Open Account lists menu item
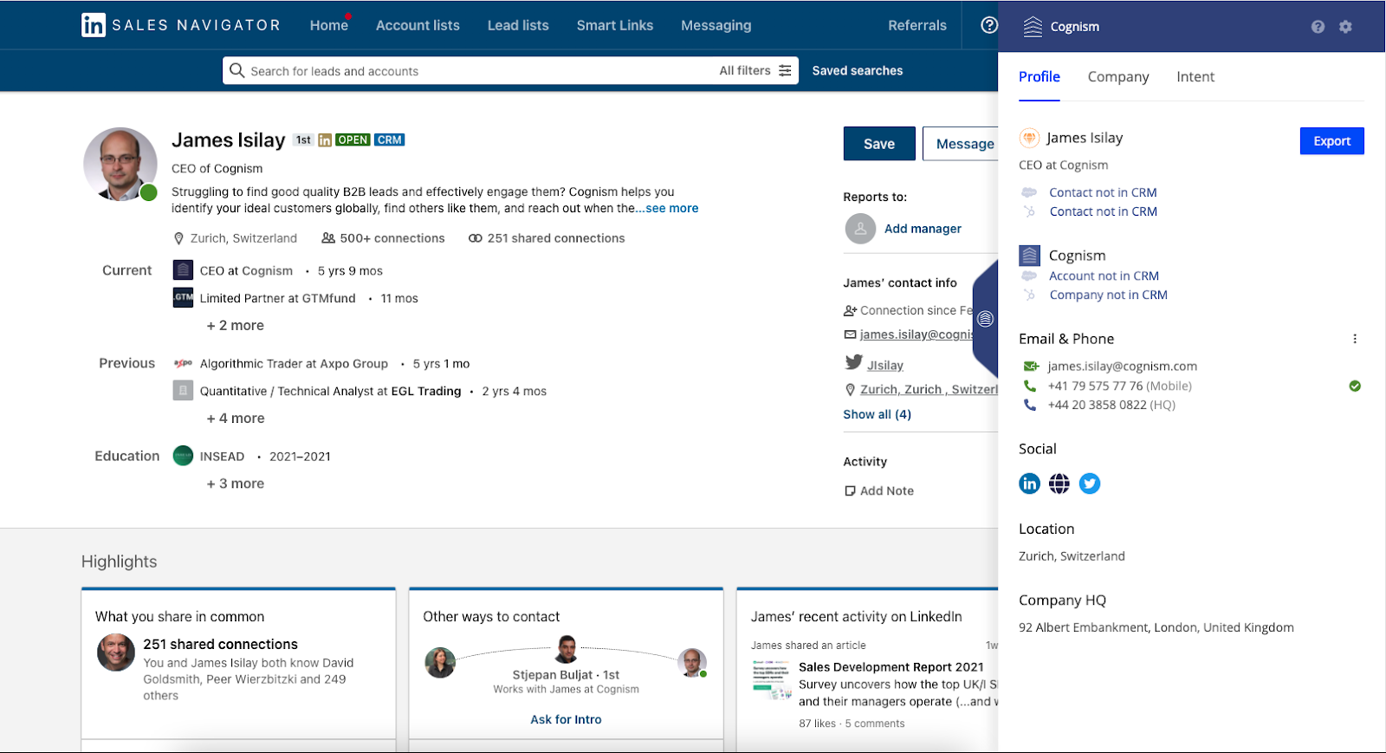Image resolution: width=1386 pixels, height=753 pixels. pos(418,25)
